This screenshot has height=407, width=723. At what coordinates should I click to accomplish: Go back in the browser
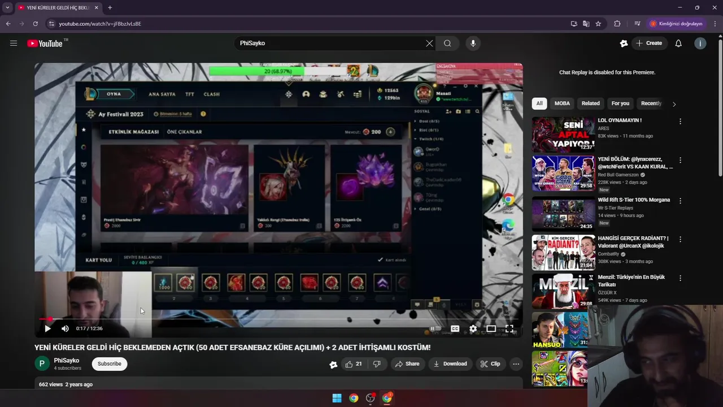point(8,24)
